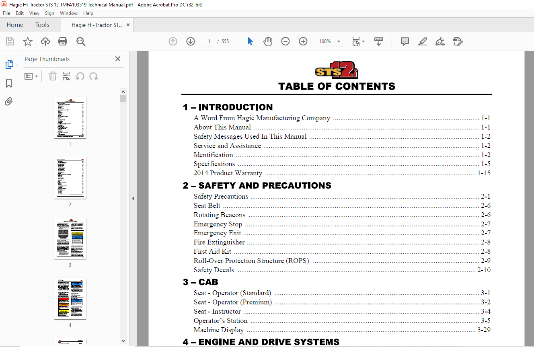Open the File menu
This screenshot has width=534, height=347.
[6, 13]
